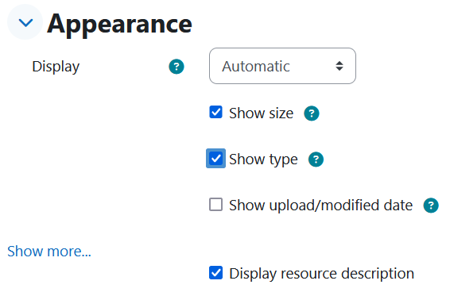Uncheck the Show size checkbox
The height and width of the screenshot is (296, 450).
pyautogui.click(x=215, y=112)
